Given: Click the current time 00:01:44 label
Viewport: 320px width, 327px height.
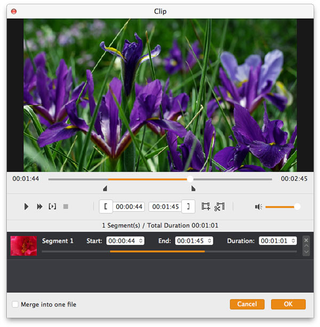Looking at the screenshot, I should [x=26, y=179].
